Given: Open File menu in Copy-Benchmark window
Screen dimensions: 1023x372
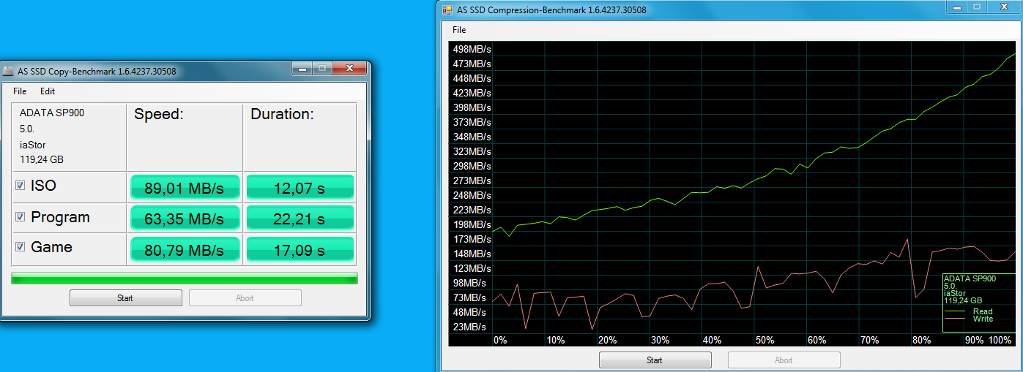Looking at the screenshot, I should click(x=20, y=91).
